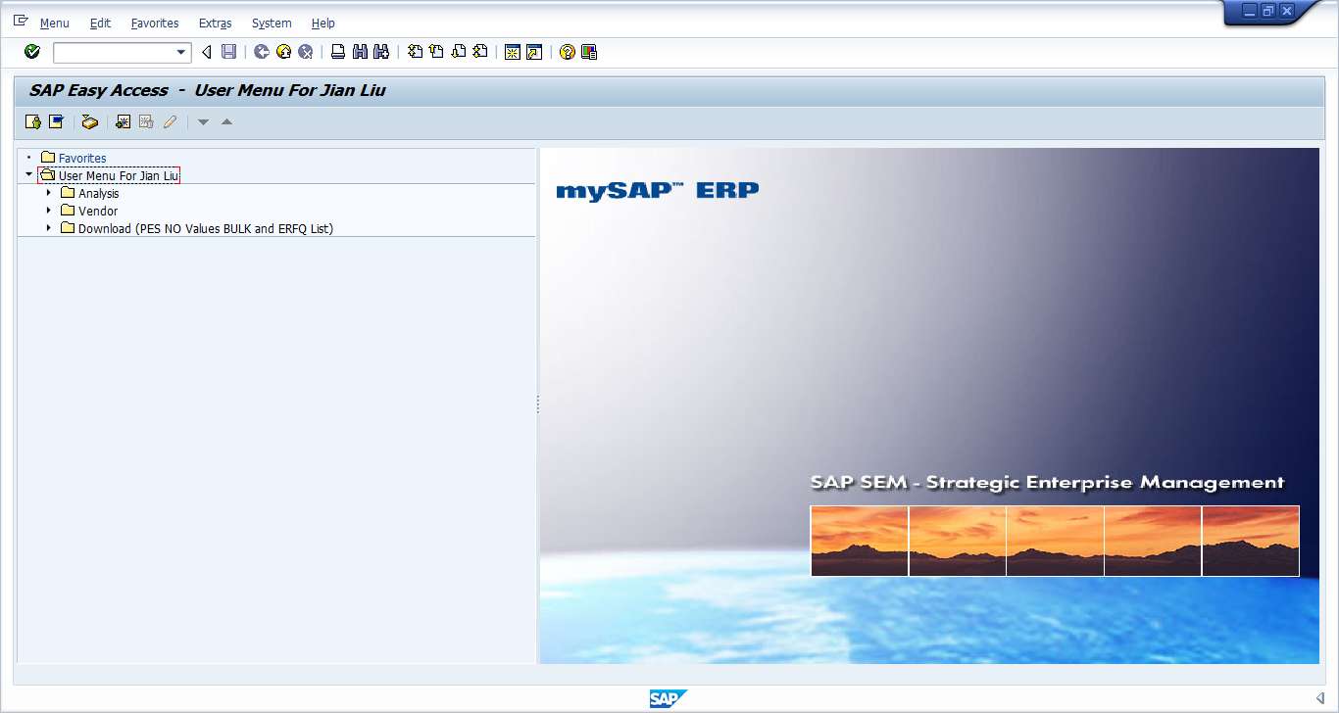Click the Add to Favorites icon
1339x713 pixels.
point(123,121)
